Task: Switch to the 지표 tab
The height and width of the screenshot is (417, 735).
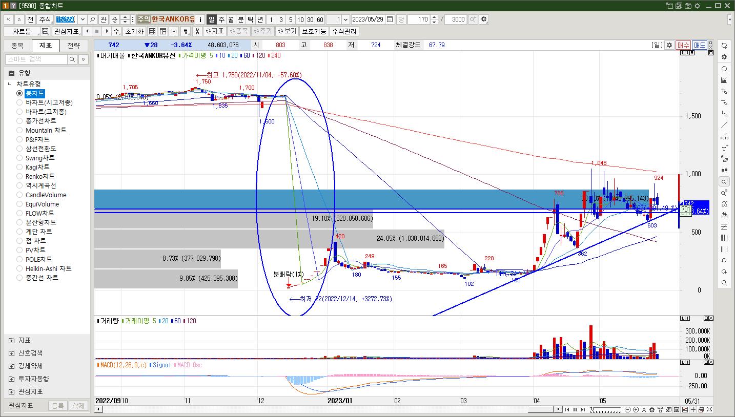Action: [x=46, y=46]
